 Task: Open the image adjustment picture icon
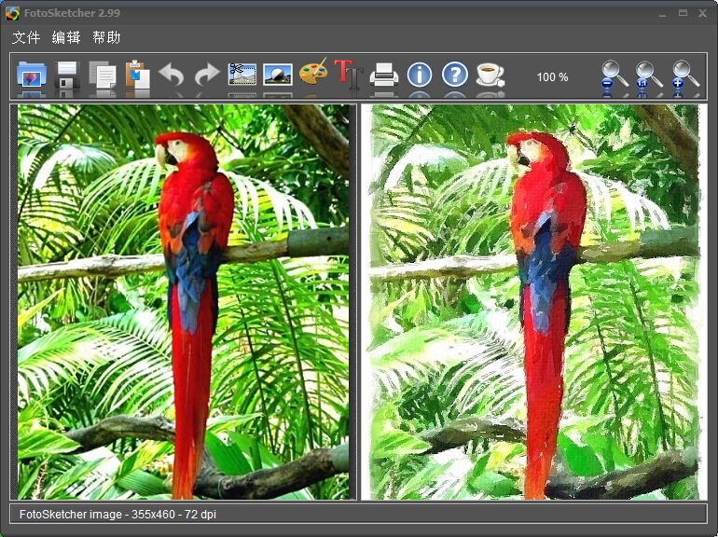click(278, 75)
